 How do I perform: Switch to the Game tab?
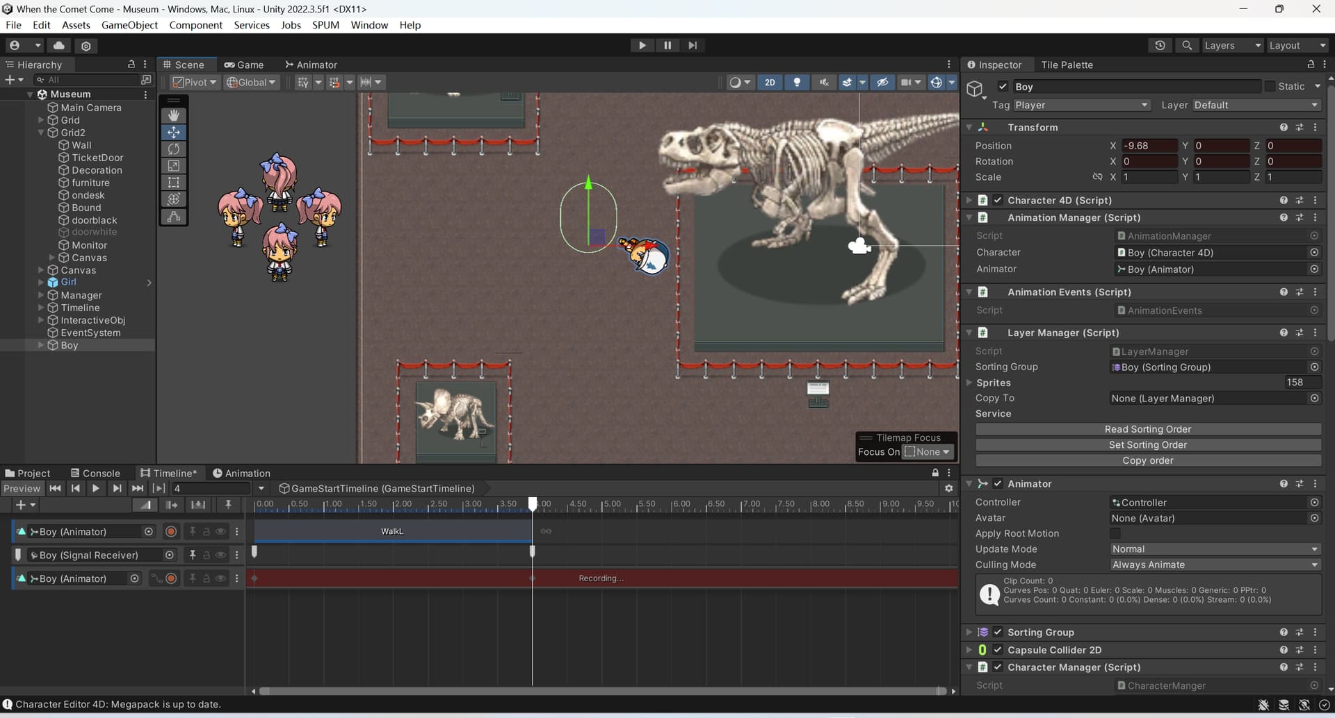pyautogui.click(x=245, y=64)
